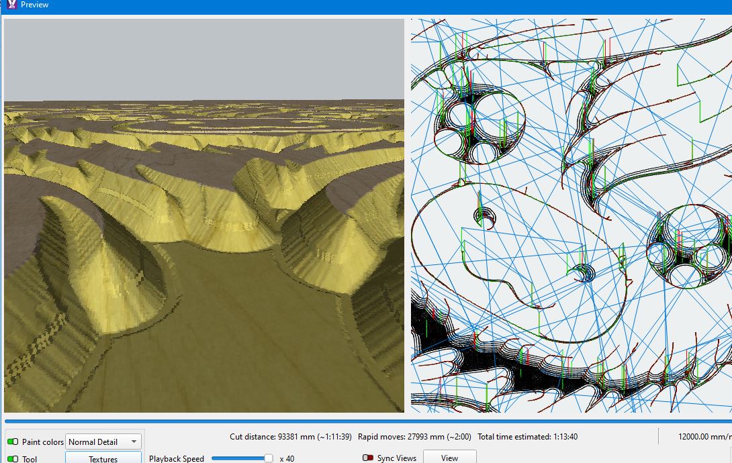
Task: Click the Preview window application icon
Action: click(x=11, y=5)
